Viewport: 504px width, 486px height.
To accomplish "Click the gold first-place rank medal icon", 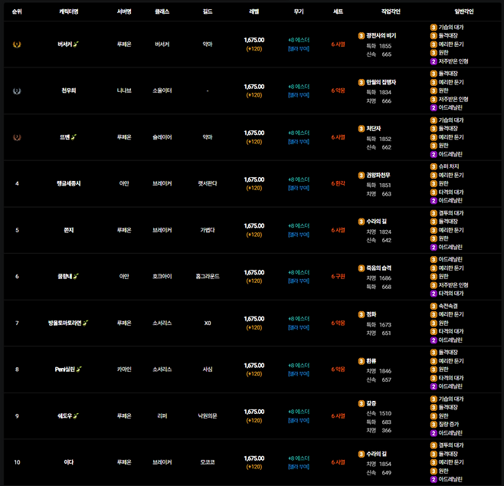I will tap(17, 44).
